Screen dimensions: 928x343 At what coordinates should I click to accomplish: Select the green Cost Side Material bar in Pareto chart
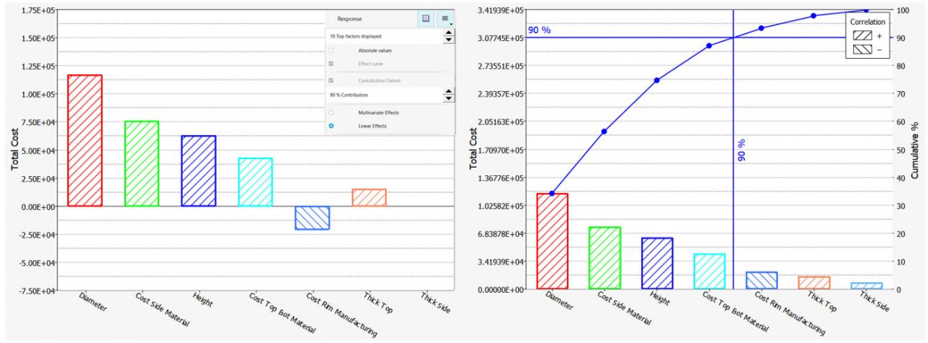(603, 257)
